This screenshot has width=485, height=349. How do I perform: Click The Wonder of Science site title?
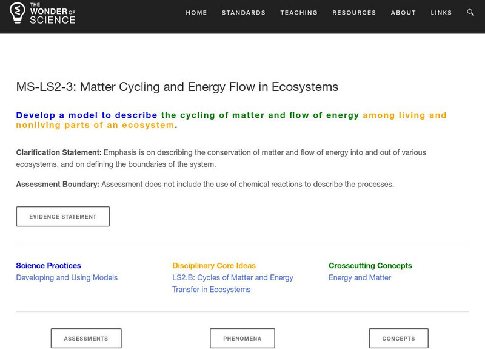click(x=52, y=13)
